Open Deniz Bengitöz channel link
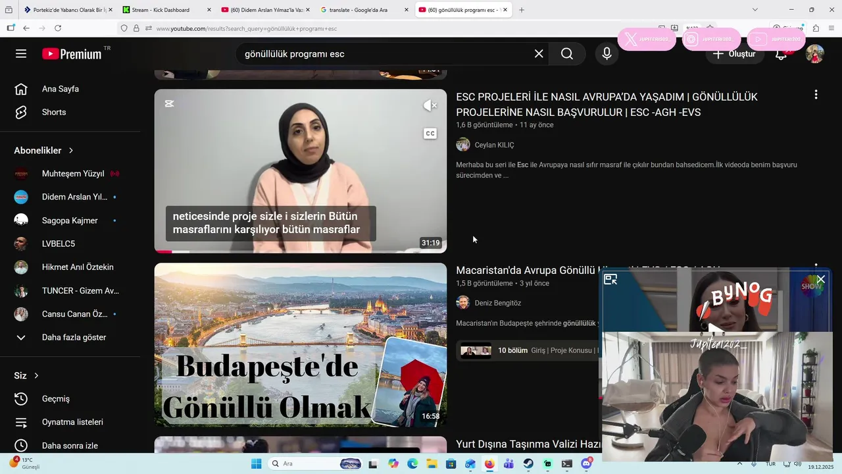Image resolution: width=842 pixels, height=474 pixels. (x=497, y=303)
